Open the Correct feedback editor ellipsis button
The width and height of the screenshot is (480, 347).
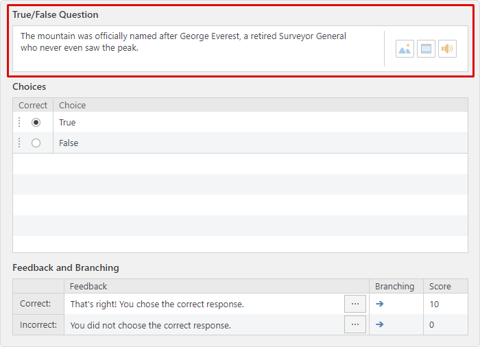pos(355,304)
